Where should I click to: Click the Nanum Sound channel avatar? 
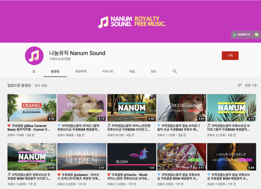[x=34, y=56]
